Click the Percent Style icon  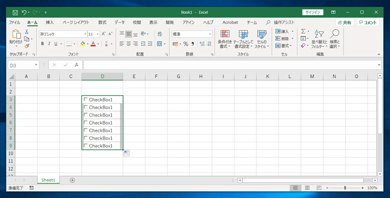click(x=186, y=44)
